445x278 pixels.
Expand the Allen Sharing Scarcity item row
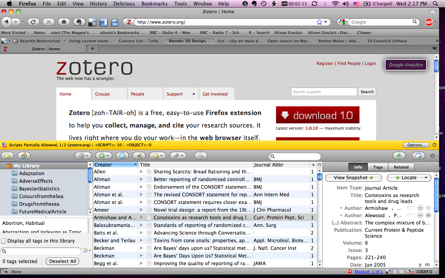pyautogui.click(x=141, y=172)
